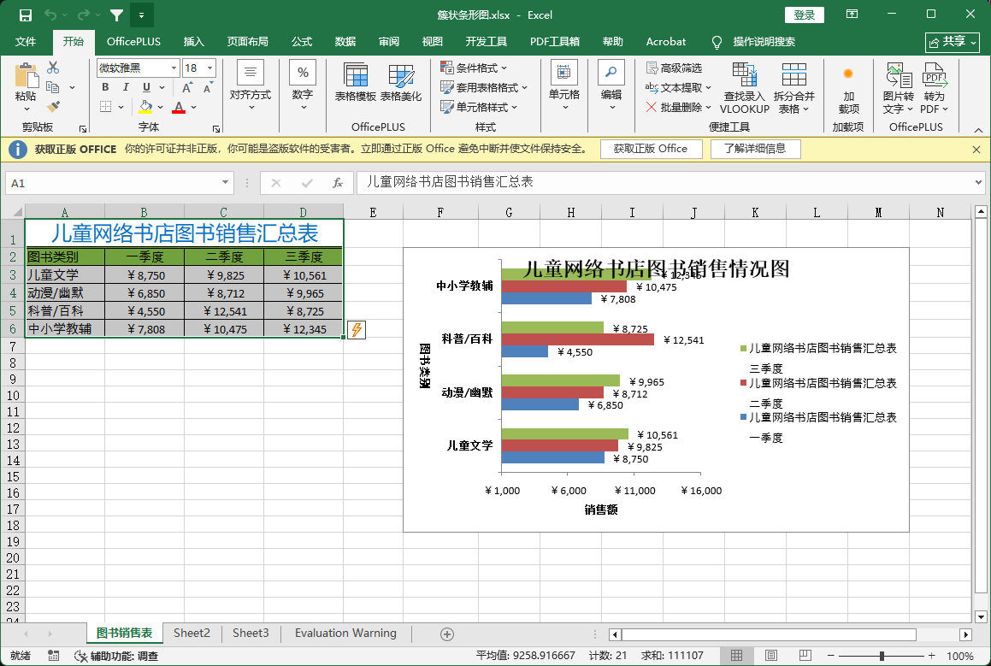
Task: Open 条件格式 conditional formatting menu
Action: (x=474, y=68)
